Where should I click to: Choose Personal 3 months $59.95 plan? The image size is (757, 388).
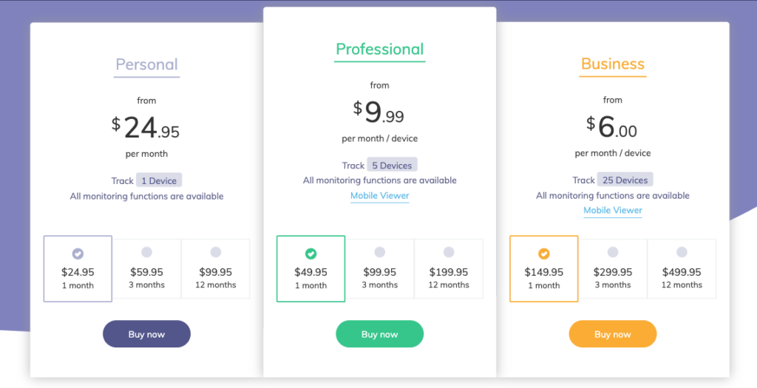point(147,269)
